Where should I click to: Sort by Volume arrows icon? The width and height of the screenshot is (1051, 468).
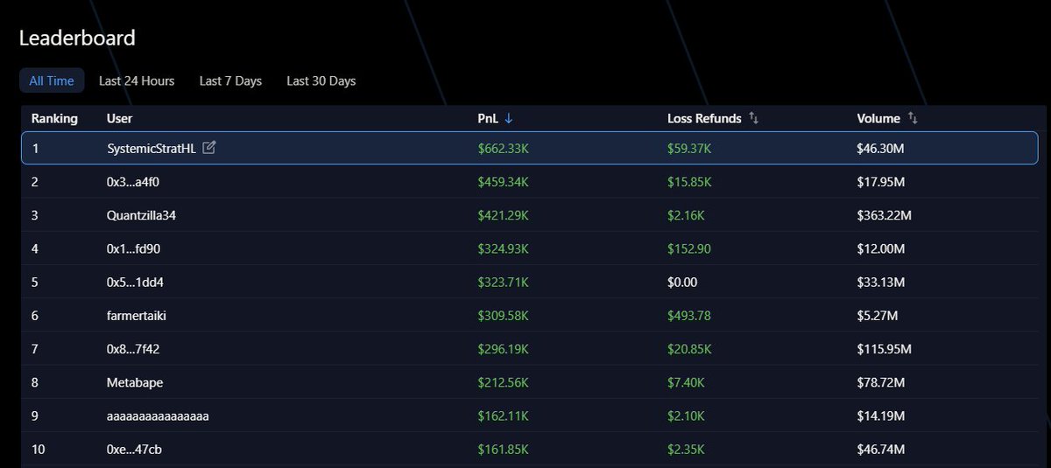click(x=912, y=118)
